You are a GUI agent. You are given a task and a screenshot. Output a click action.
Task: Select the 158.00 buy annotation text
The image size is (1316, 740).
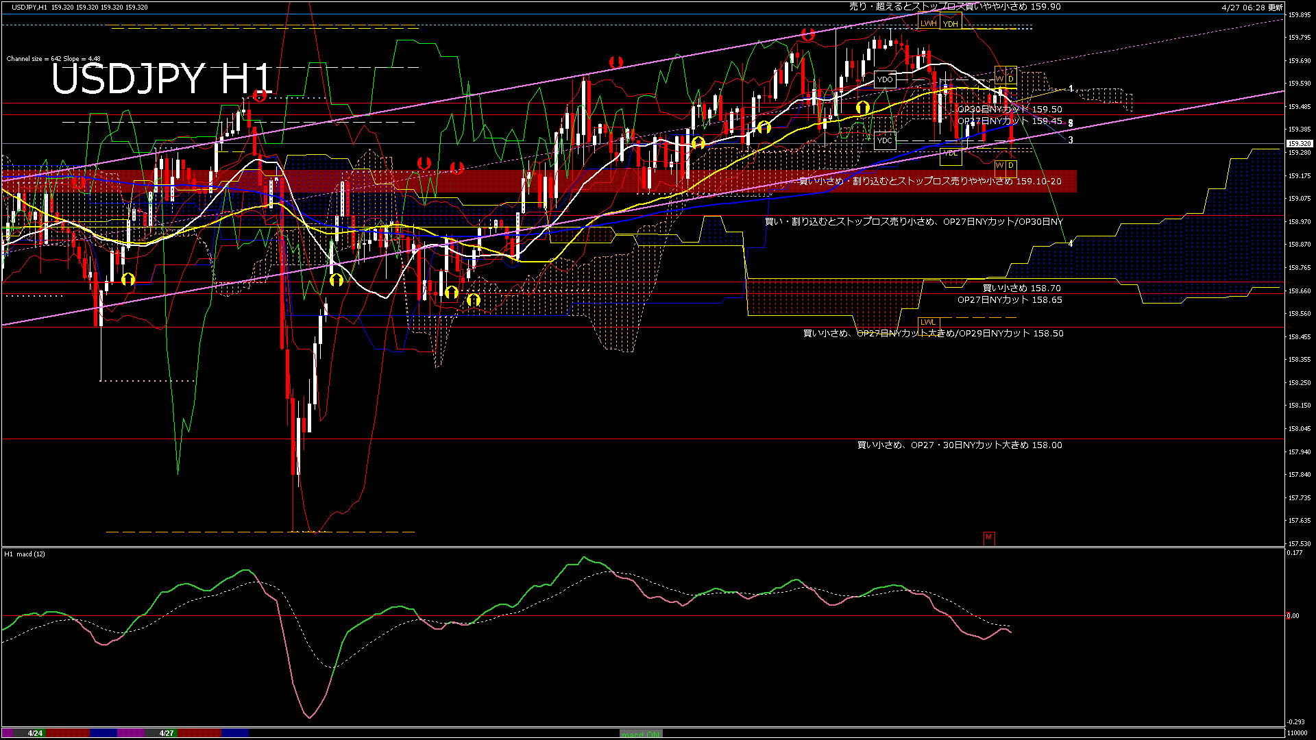tap(959, 445)
